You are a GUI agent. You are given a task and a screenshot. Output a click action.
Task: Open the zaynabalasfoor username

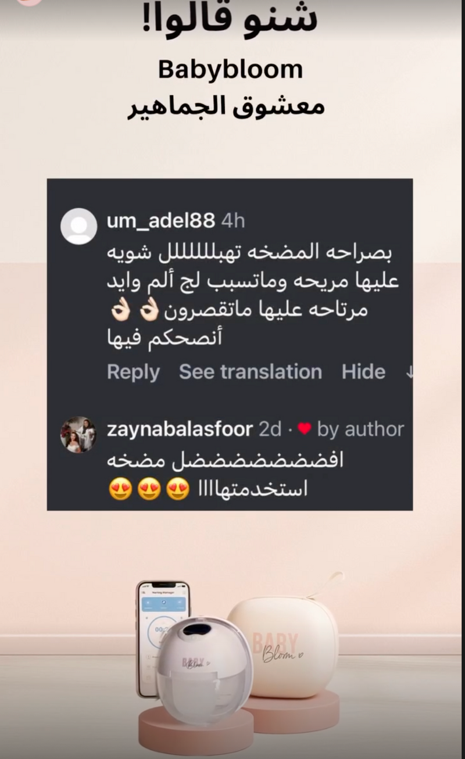tap(180, 429)
